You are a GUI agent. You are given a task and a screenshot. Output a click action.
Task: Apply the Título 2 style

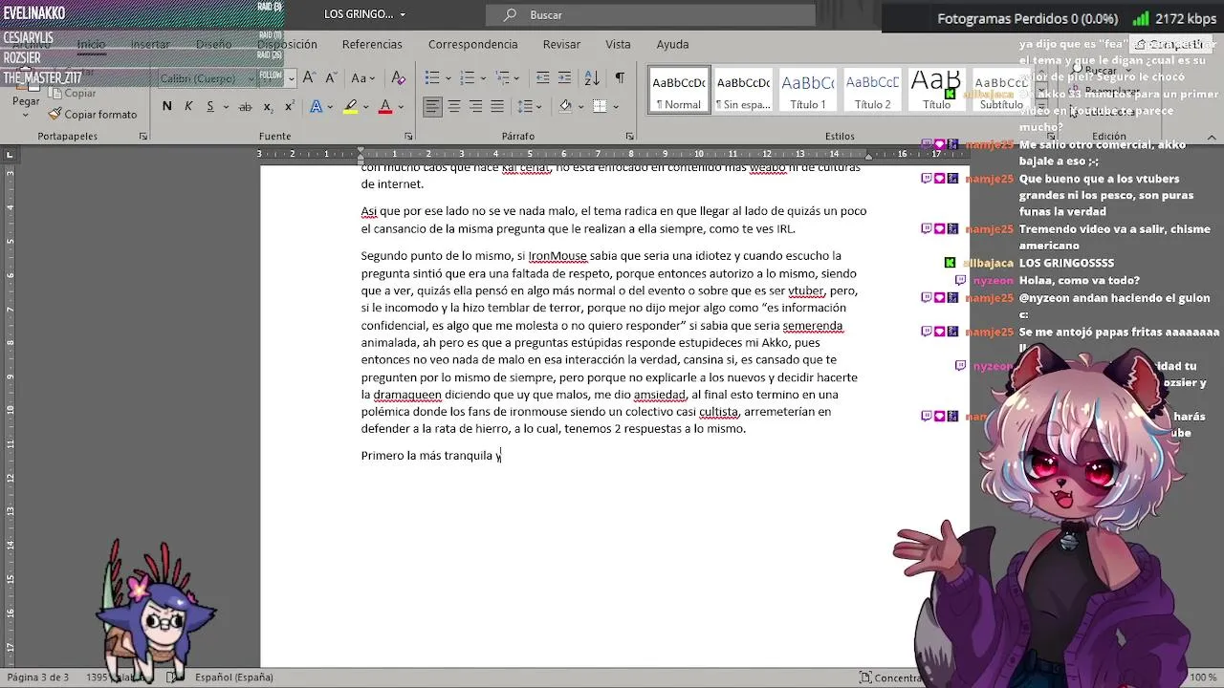coord(872,91)
